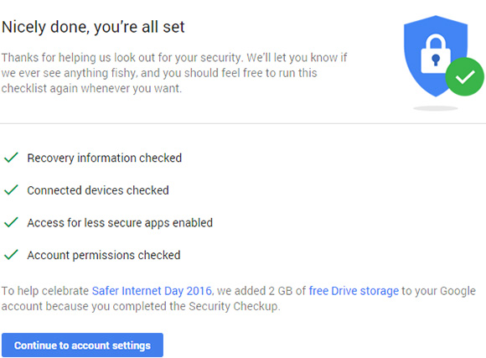Click the Security Checkup completion sentence
The width and height of the screenshot is (486, 358).
click(239, 298)
